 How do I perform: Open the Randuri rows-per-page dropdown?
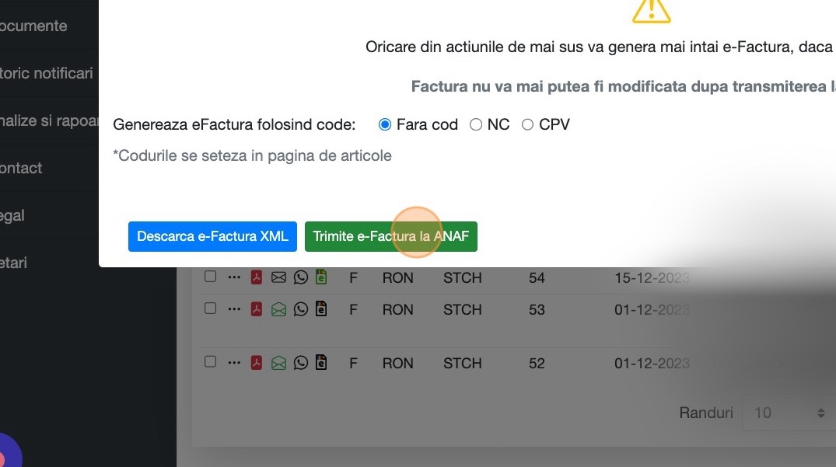(785, 413)
